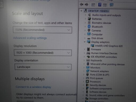
Task: Select the Batteries icon
Action: [89, 19]
